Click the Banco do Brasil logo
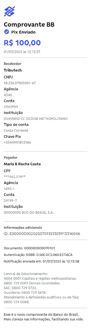The image size is (91, 329). [9, 11]
